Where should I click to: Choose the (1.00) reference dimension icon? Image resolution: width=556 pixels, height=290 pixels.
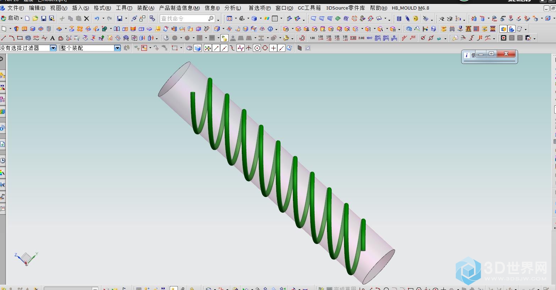click(361, 38)
